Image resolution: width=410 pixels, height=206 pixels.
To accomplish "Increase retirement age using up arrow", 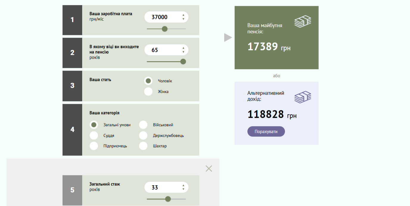I will [183, 48].
